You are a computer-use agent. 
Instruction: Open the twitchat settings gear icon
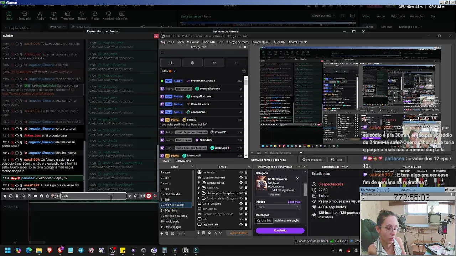[x=5, y=196]
